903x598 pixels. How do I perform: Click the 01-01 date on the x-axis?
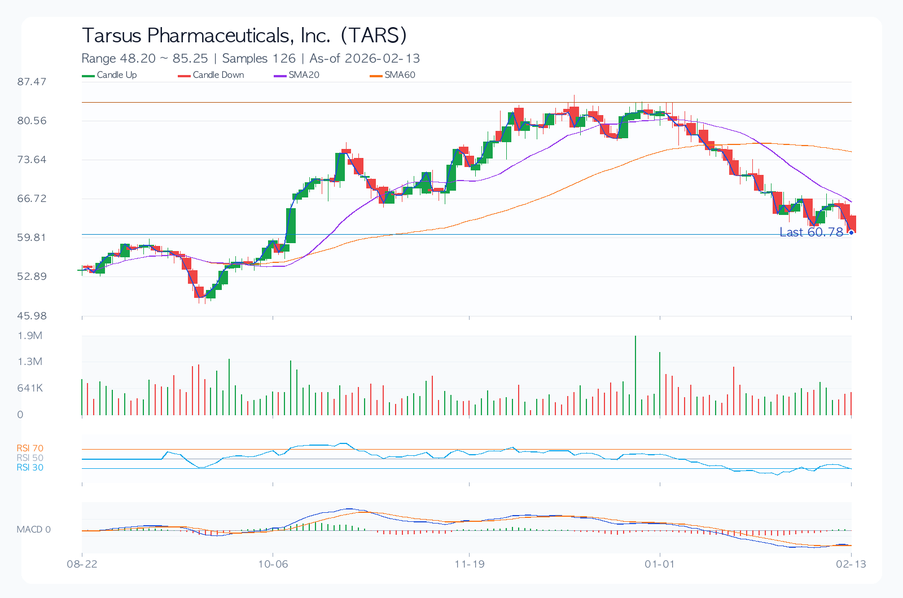click(x=660, y=564)
